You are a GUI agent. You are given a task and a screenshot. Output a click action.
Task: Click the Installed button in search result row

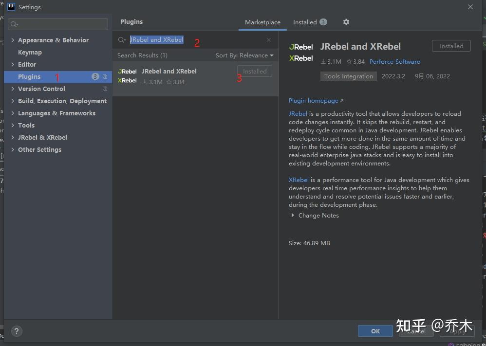255,71
